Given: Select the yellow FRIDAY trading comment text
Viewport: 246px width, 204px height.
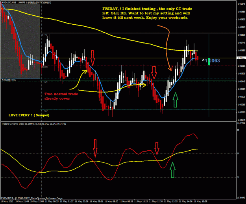Looking at the screenshot, I should (x=147, y=13).
